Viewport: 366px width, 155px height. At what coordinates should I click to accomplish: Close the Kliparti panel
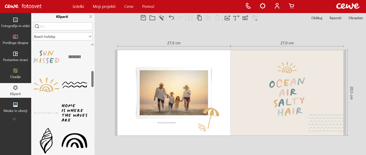click(x=91, y=17)
